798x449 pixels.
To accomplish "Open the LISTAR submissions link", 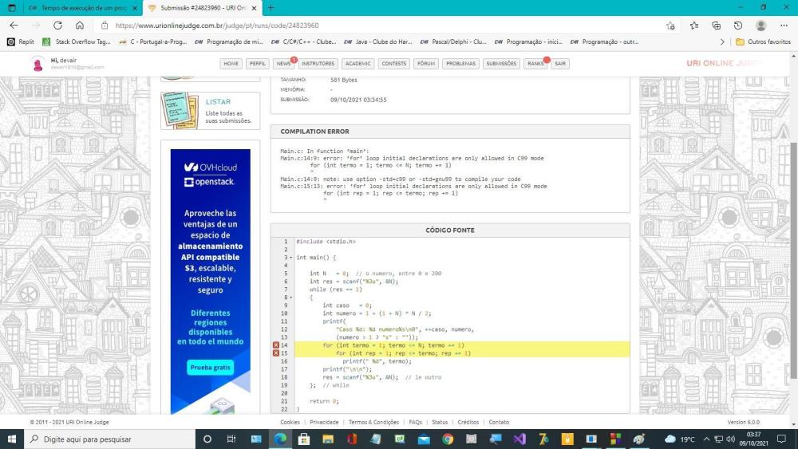I will [x=218, y=102].
